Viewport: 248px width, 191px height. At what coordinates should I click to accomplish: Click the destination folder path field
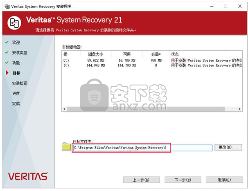pyautogui.click(x=143, y=148)
